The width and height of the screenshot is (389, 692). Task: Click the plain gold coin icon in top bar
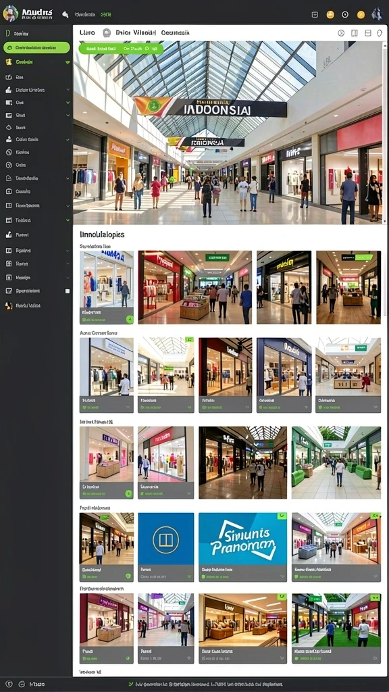click(361, 15)
